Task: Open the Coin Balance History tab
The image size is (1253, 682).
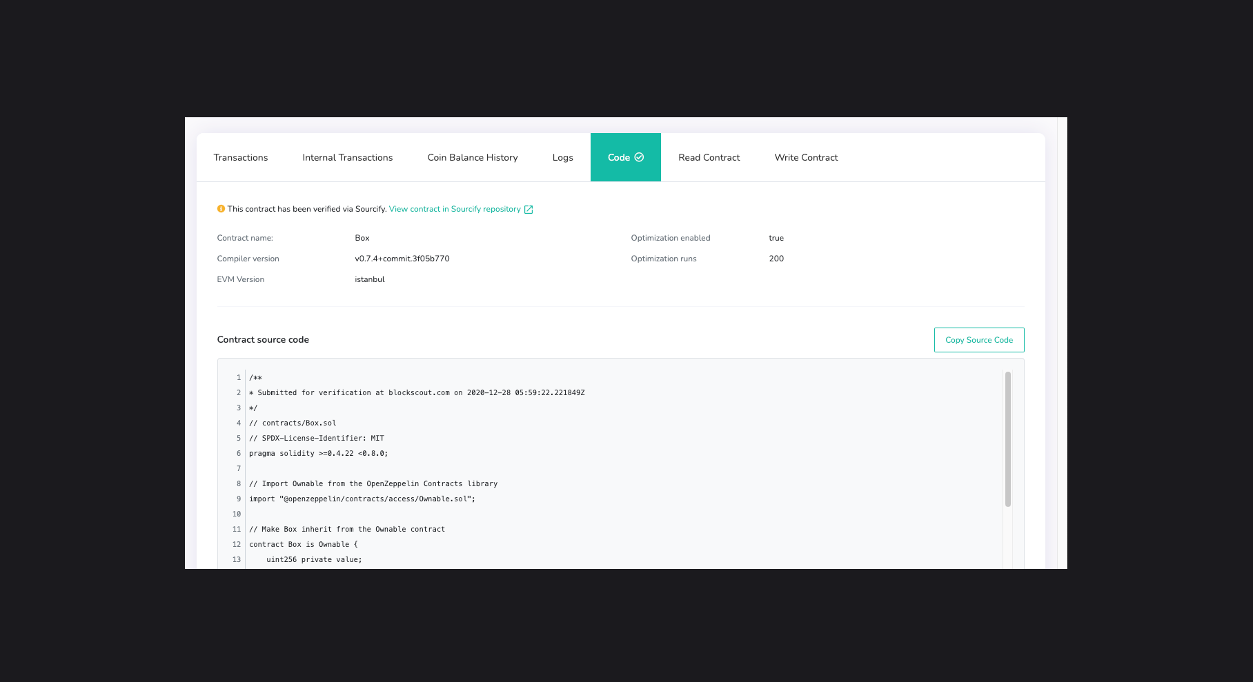Action: (472, 157)
